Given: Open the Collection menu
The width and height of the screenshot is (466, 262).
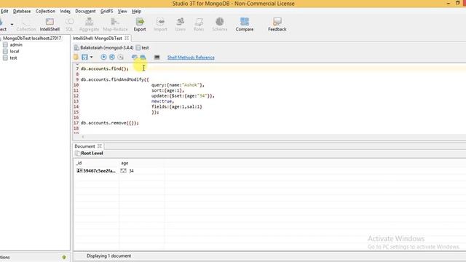Looking at the screenshot, I should 45,12.
